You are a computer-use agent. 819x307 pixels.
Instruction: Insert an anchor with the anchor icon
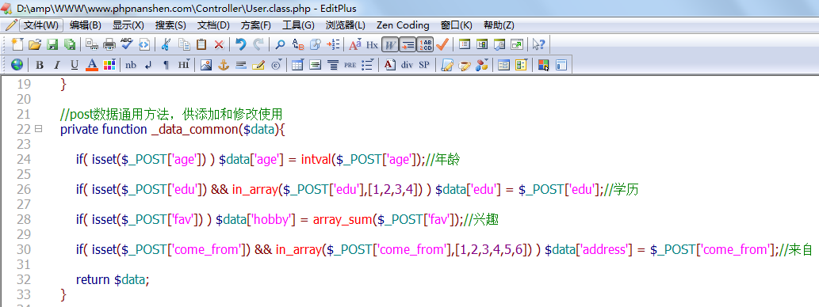coord(224,65)
